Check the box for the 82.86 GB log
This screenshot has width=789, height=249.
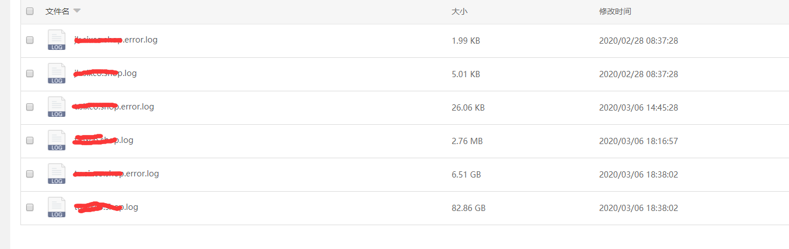pyautogui.click(x=30, y=207)
